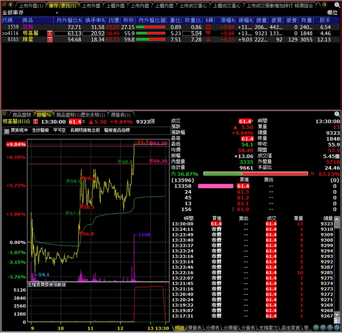Screen dimensions: 342x333
Task: Select the 振幅% tab in lower panel
Action: point(44,115)
